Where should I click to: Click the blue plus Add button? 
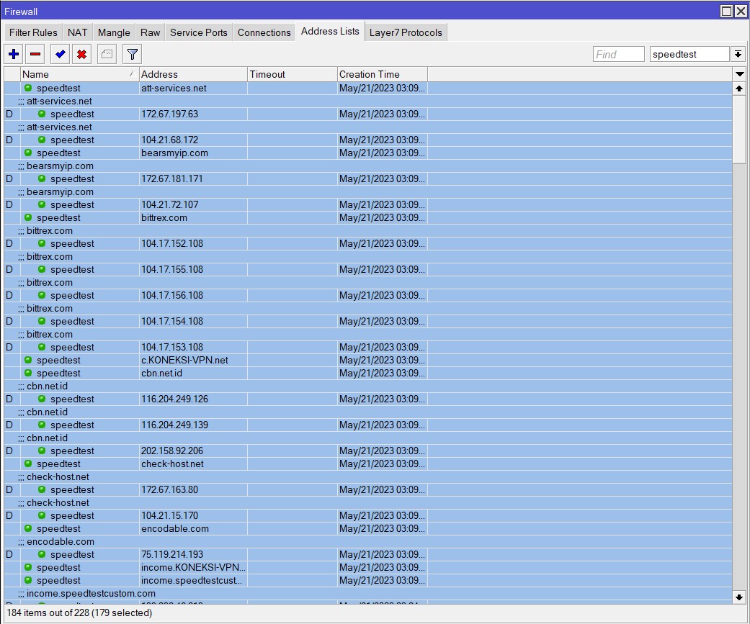14,54
